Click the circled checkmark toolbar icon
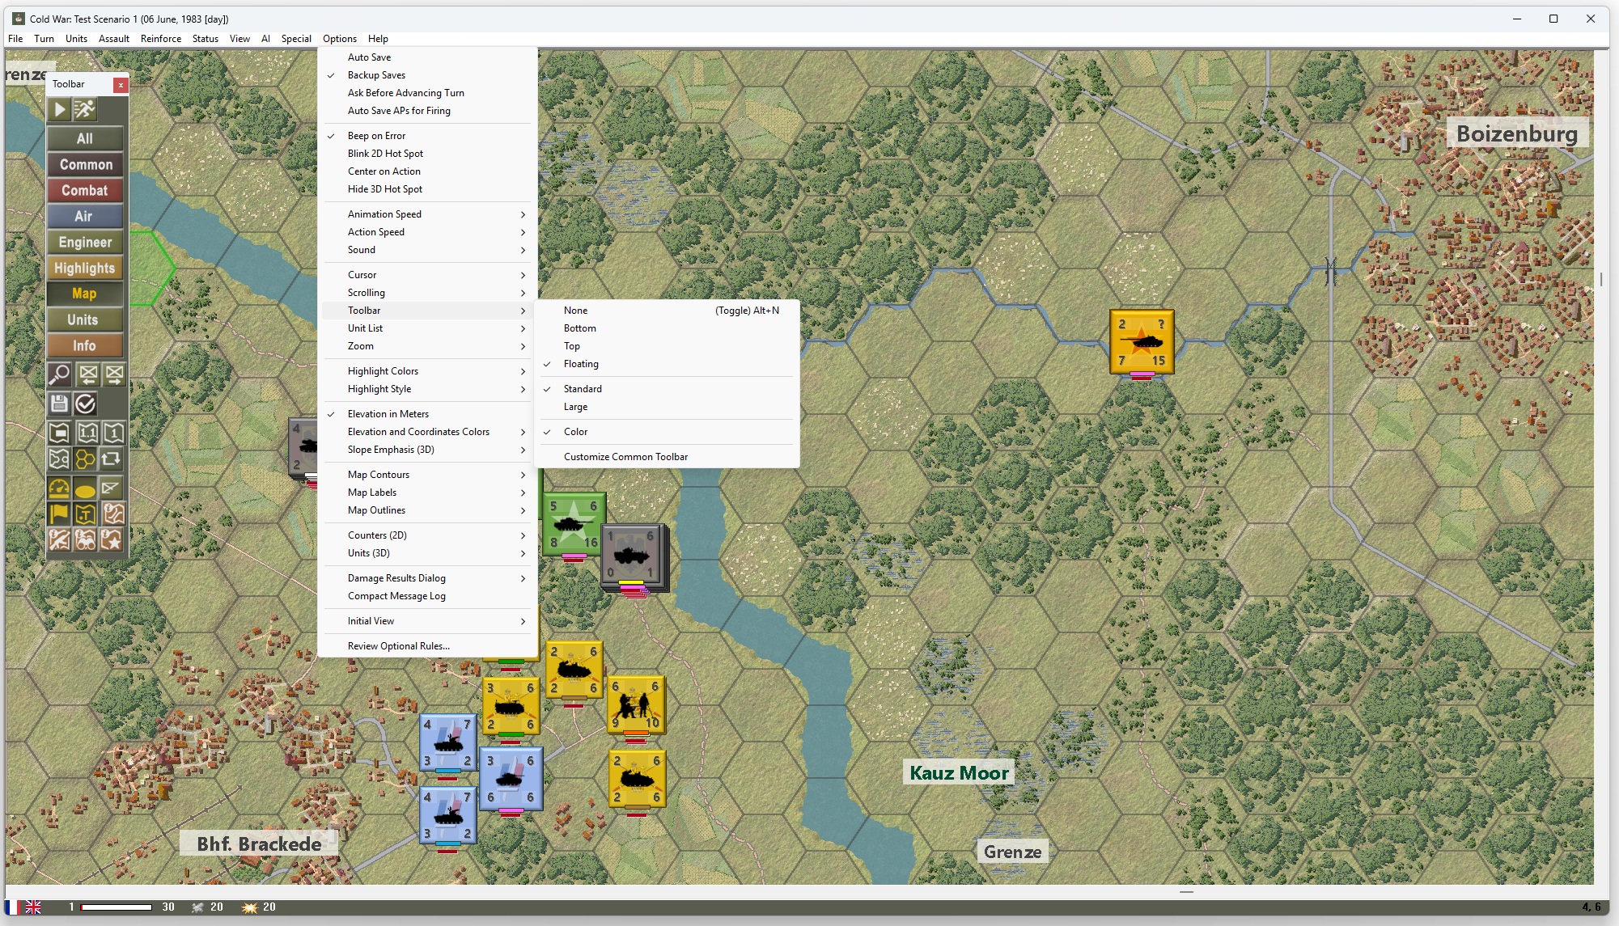 (x=85, y=403)
